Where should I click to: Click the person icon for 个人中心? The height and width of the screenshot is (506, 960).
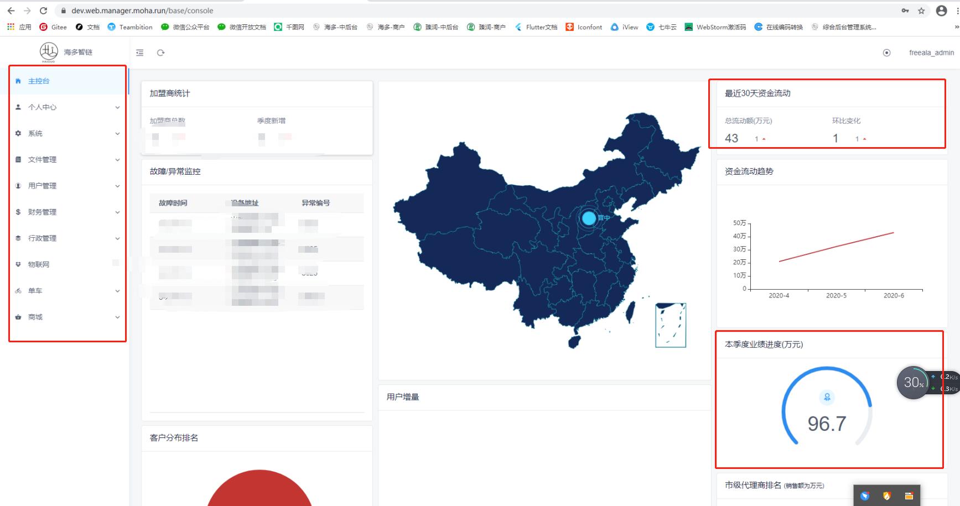(18, 107)
